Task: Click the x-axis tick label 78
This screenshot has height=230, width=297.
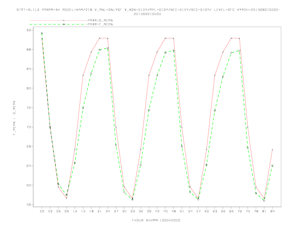Action: coord(256,211)
